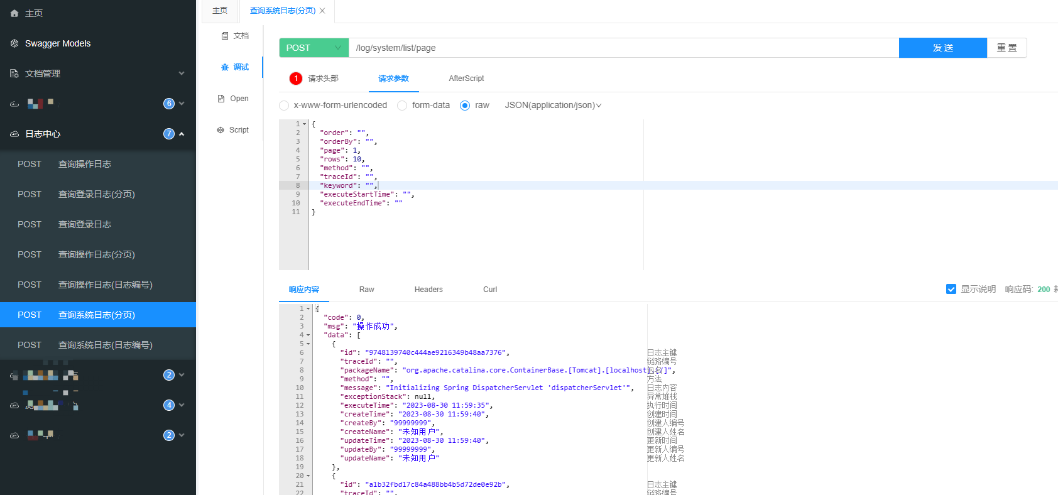Image resolution: width=1058 pixels, height=495 pixels.
Task: Click the 调试 bug icon
Action: [x=225, y=67]
